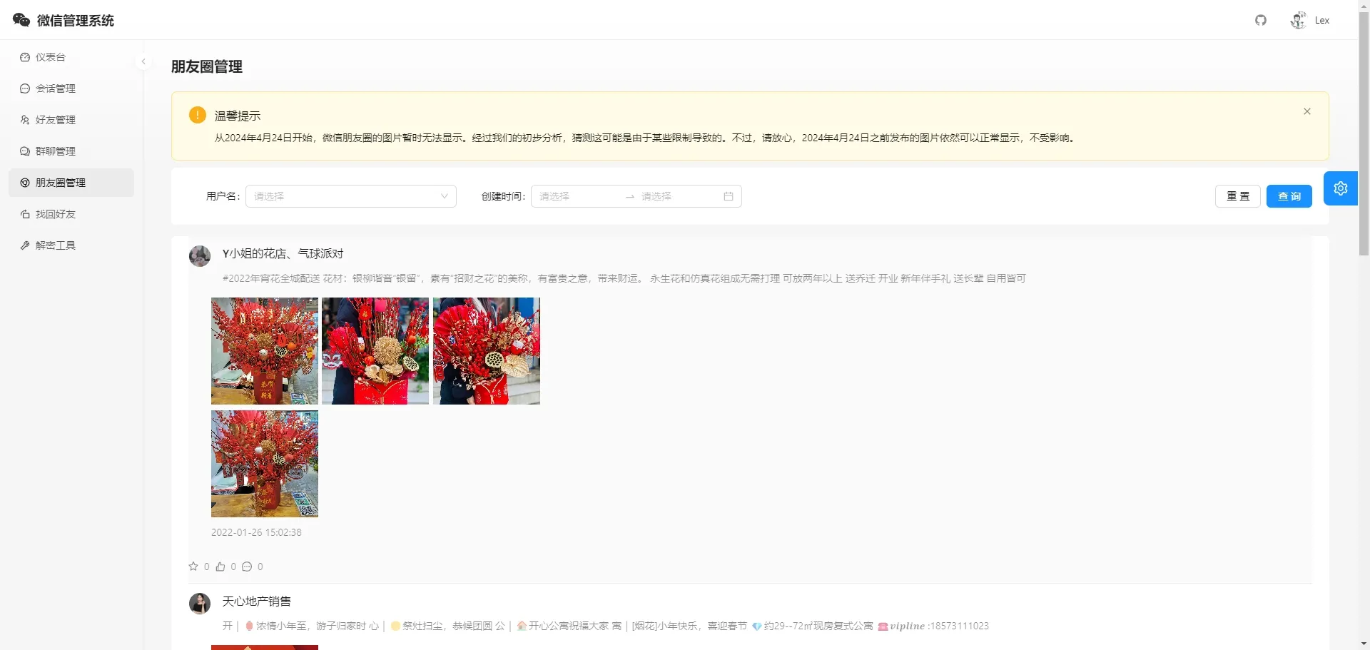
Task: Click the star icon under first post
Action: pos(193,567)
